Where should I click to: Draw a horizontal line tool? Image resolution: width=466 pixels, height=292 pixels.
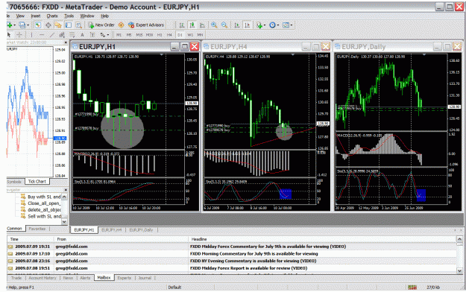click(x=42, y=35)
